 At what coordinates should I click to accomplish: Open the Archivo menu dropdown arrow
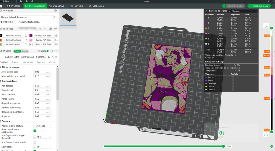(x=13, y=1)
